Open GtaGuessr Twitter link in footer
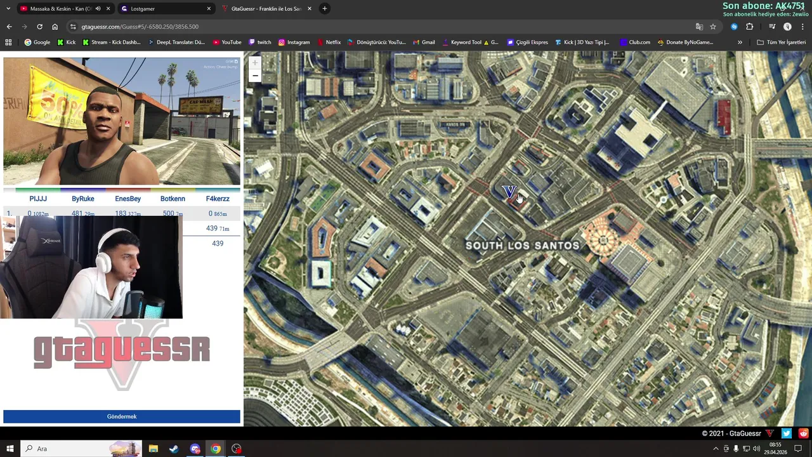812x457 pixels. coord(787,434)
